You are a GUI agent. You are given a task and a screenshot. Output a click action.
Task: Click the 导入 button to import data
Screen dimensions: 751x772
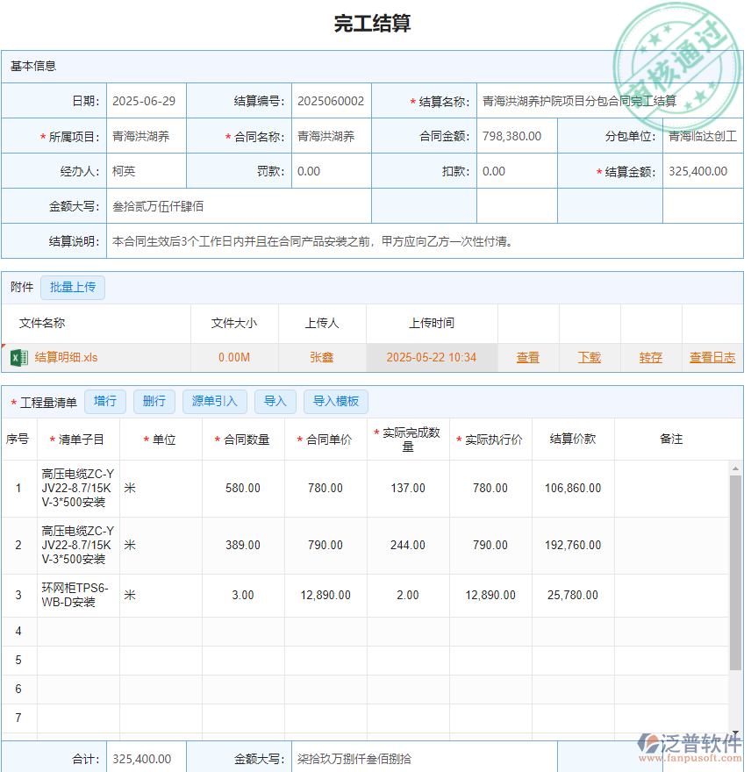(x=275, y=401)
